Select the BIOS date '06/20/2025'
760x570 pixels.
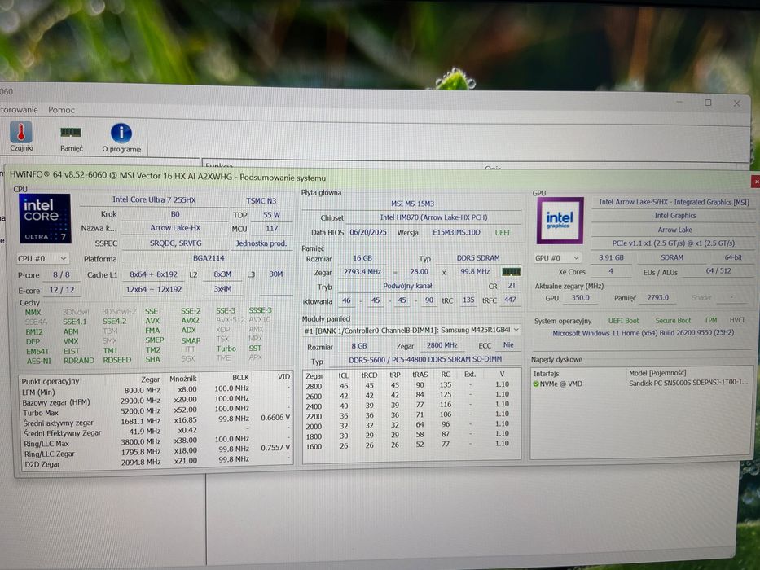(x=368, y=232)
